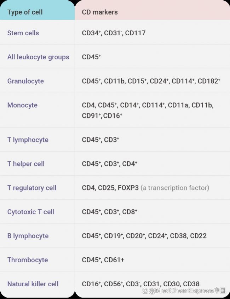Click the stem cell markers 'CD34+, CD31-, CD117'
This screenshot has height=299, width=230.
pos(114,33)
